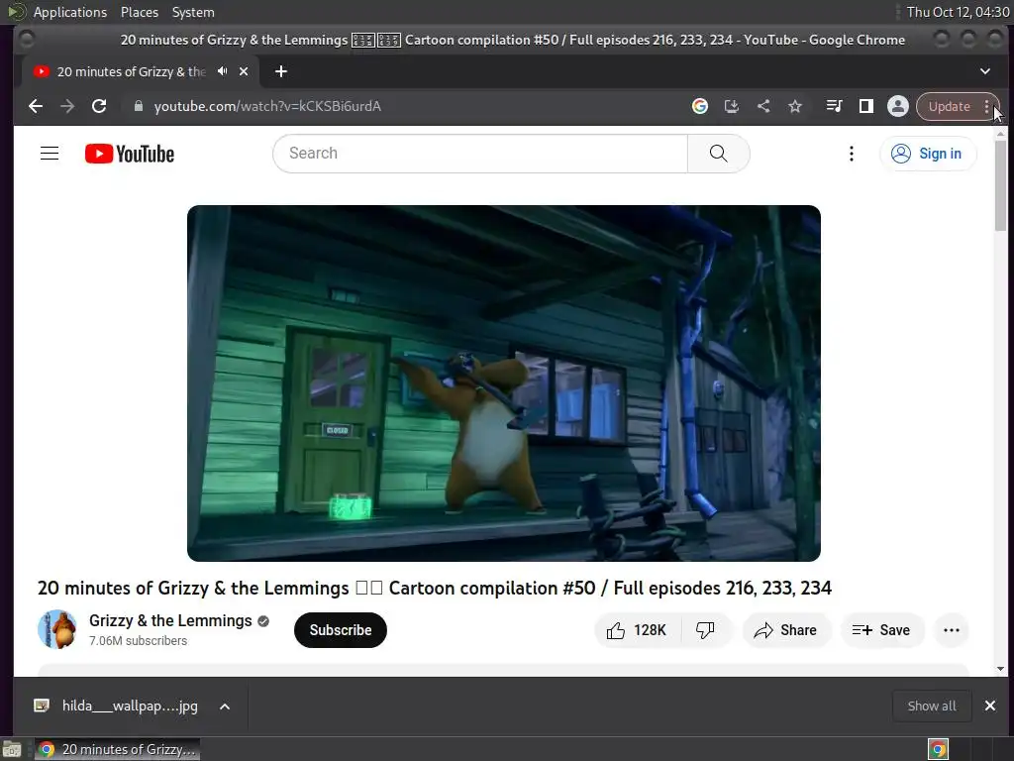
Task: Click the install app icon in address bar
Action: 732,106
